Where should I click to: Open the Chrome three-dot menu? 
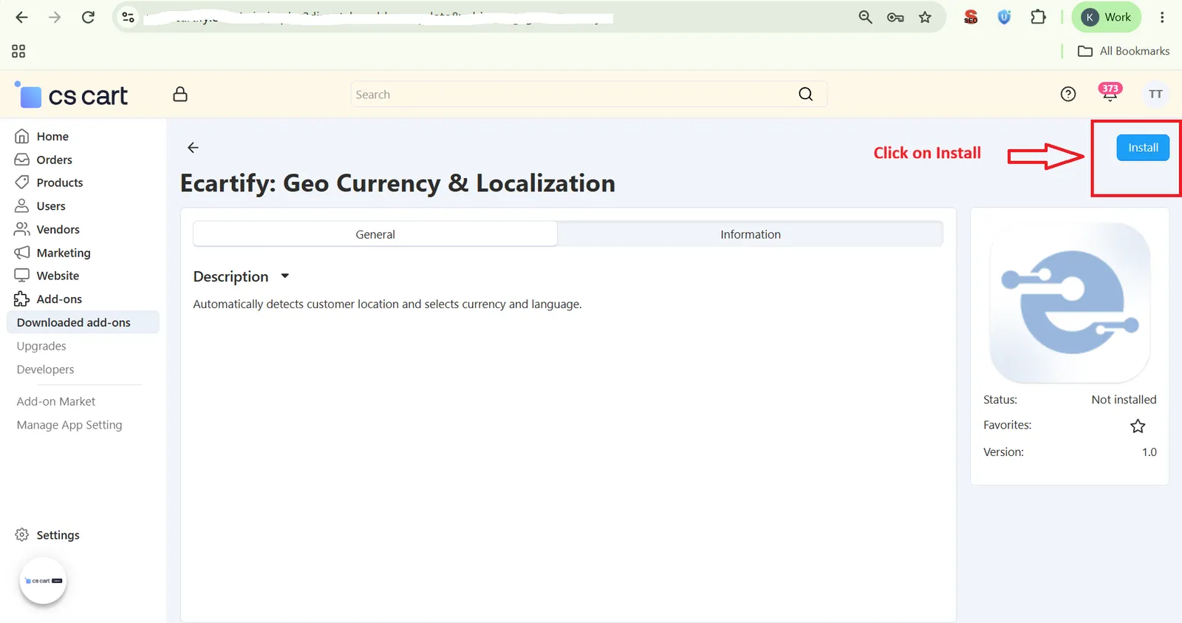[1162, 17]
